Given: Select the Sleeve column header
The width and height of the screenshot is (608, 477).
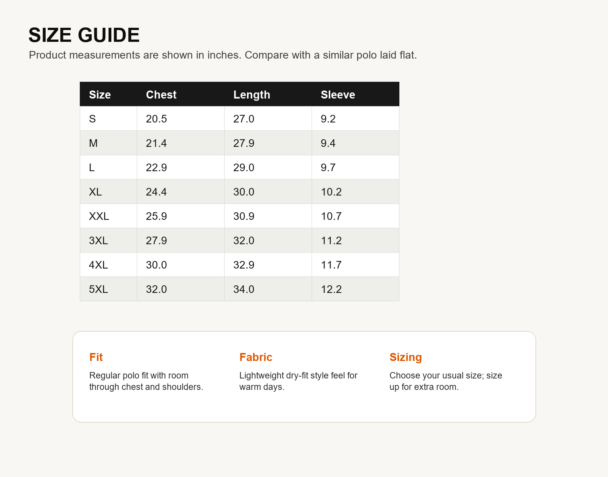Looking at the screenshot, I should tap(338, 94).
